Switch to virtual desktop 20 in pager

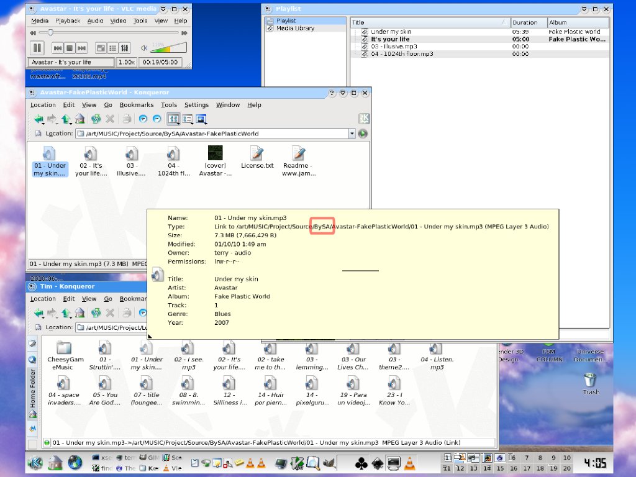566,468
